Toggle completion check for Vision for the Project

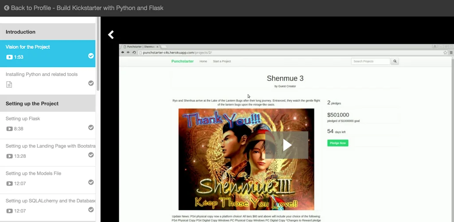pyautogui.click(x=91, y=55)
